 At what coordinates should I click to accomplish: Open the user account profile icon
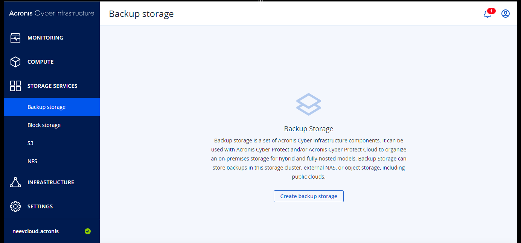click(506, 14)
